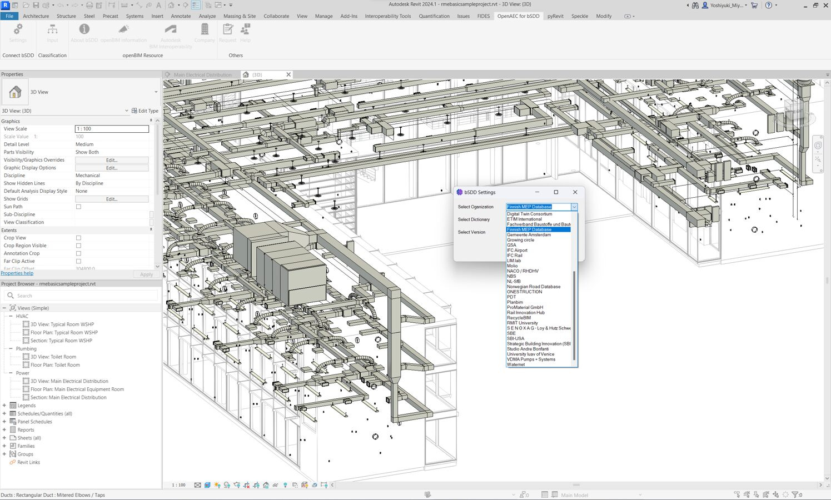Toggle Sun Path icon in view control bar
Image resolution: width=831 pixels, height=500 pixels.
[x=217, y=485]
